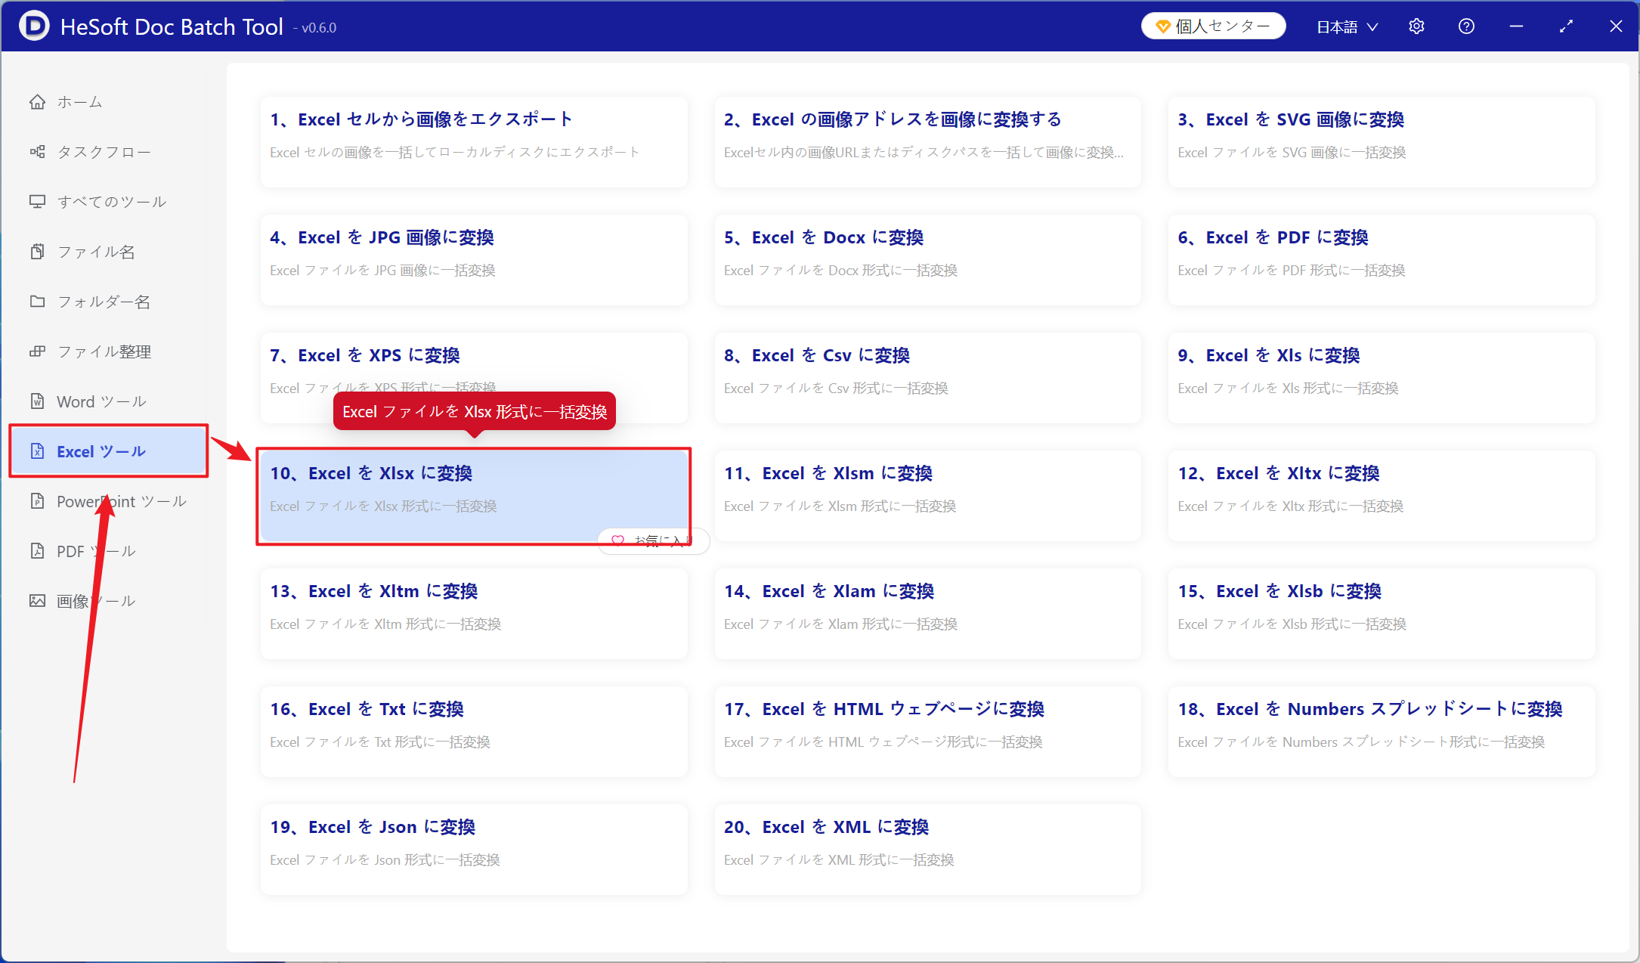
Task: Open tool 2 Excel の画像アドレスを画像に変換する
Action: point(927,141)
